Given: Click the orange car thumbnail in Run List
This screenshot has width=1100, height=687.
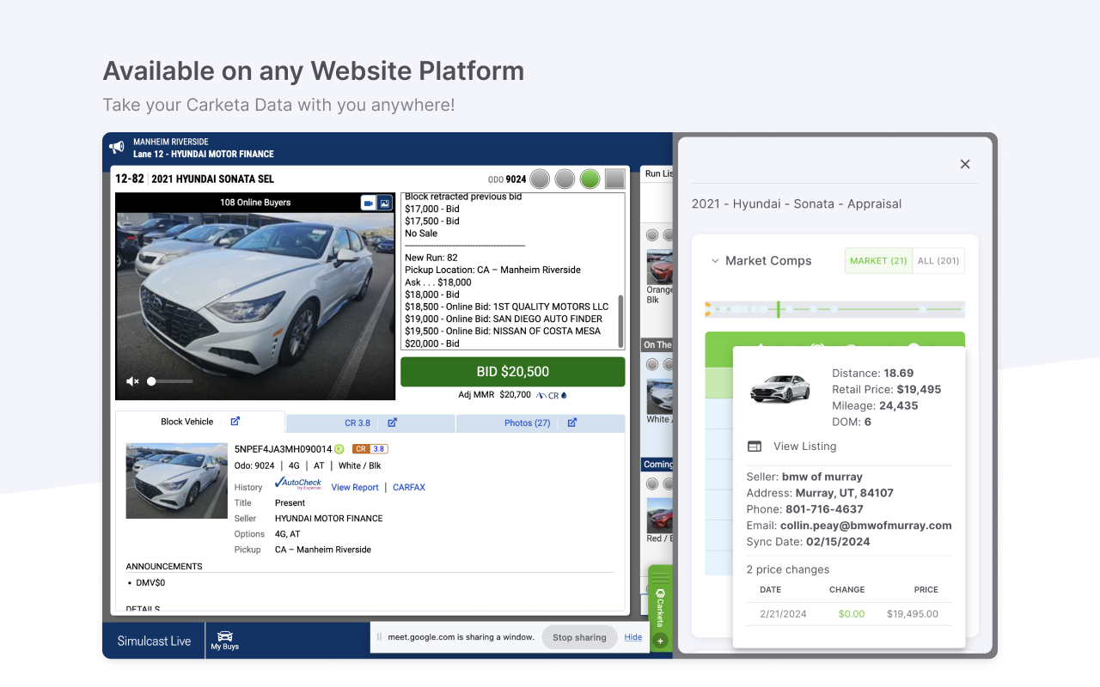Looking at the screenshot, I should (659, 266).
